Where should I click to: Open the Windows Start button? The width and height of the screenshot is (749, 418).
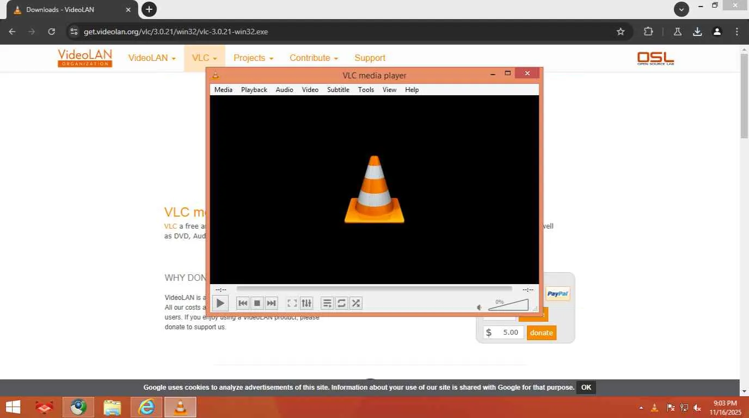click(x=13, y=407)
